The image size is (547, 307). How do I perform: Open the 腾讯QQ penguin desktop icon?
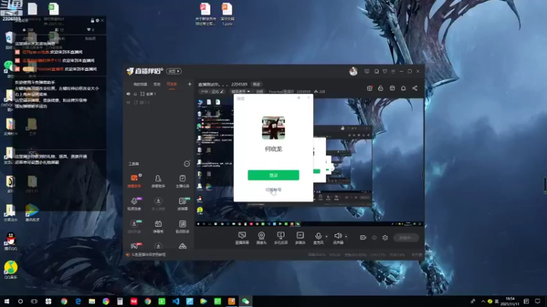(x=11, y=242)
